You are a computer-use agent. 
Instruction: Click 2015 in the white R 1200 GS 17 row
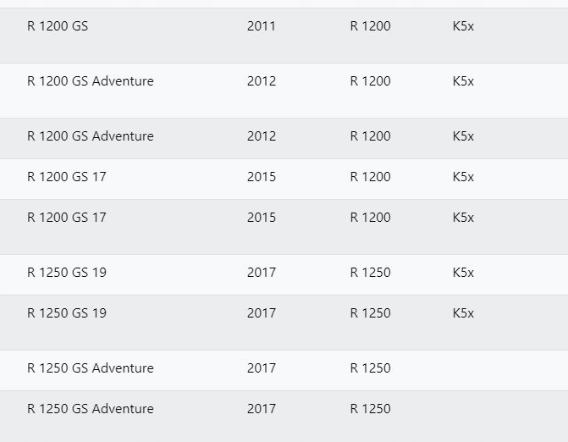click(x=262, y=177)
